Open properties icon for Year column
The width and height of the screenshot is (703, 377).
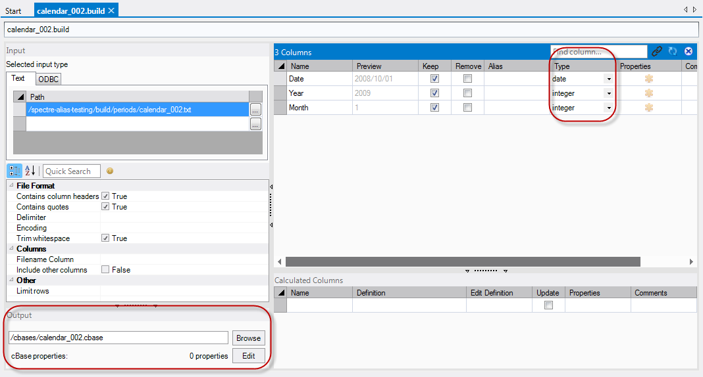[x=649, y=93]
